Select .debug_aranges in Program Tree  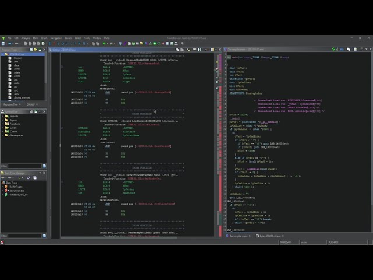pos(22,97)
